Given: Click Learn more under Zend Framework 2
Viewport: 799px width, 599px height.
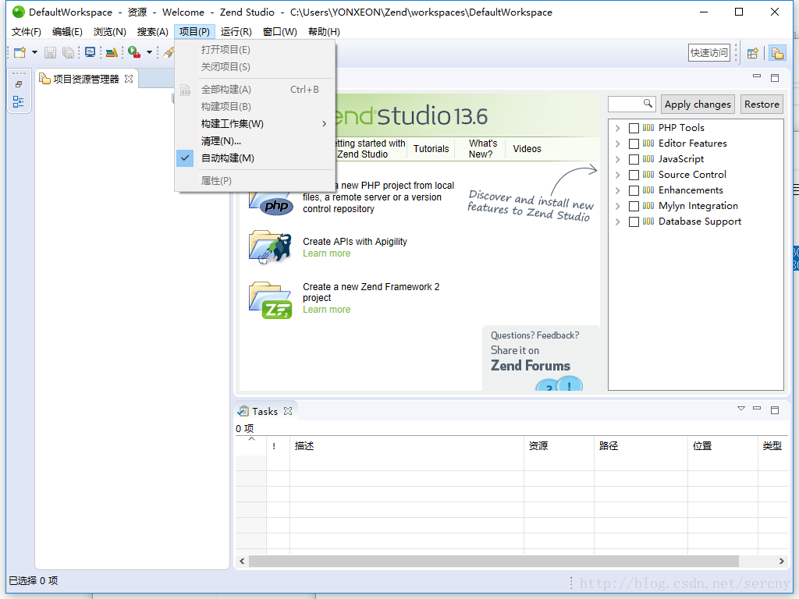Looking at the screenshot, I should click(327, 310).
